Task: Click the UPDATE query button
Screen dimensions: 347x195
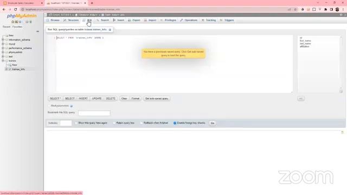Action: (x=97, y=99)
